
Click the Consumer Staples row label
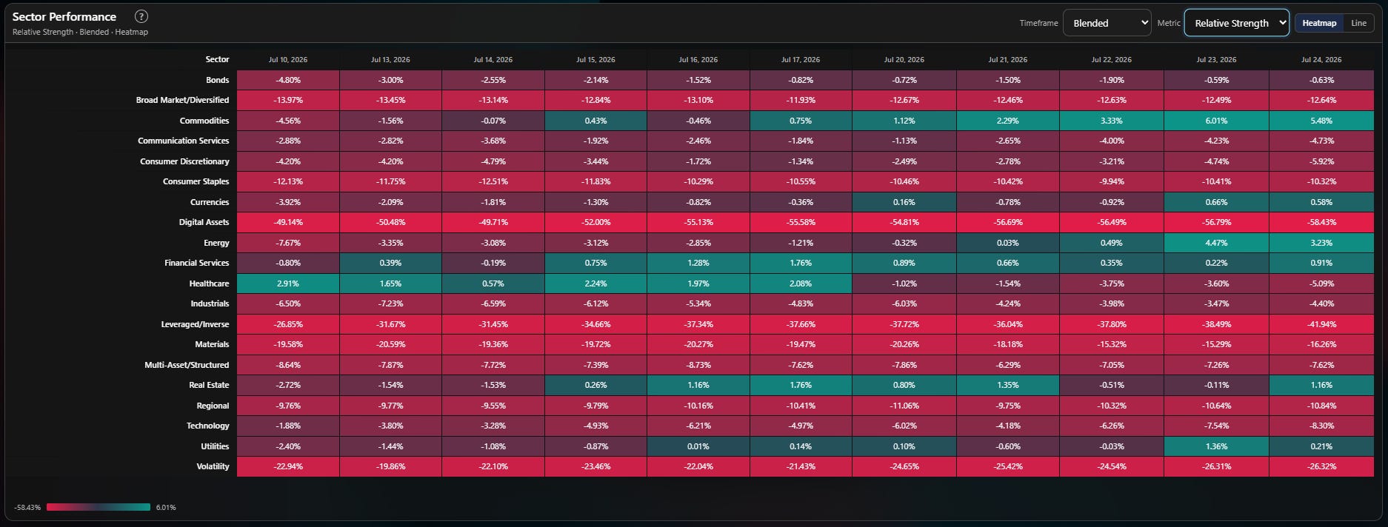pos(196,181)
